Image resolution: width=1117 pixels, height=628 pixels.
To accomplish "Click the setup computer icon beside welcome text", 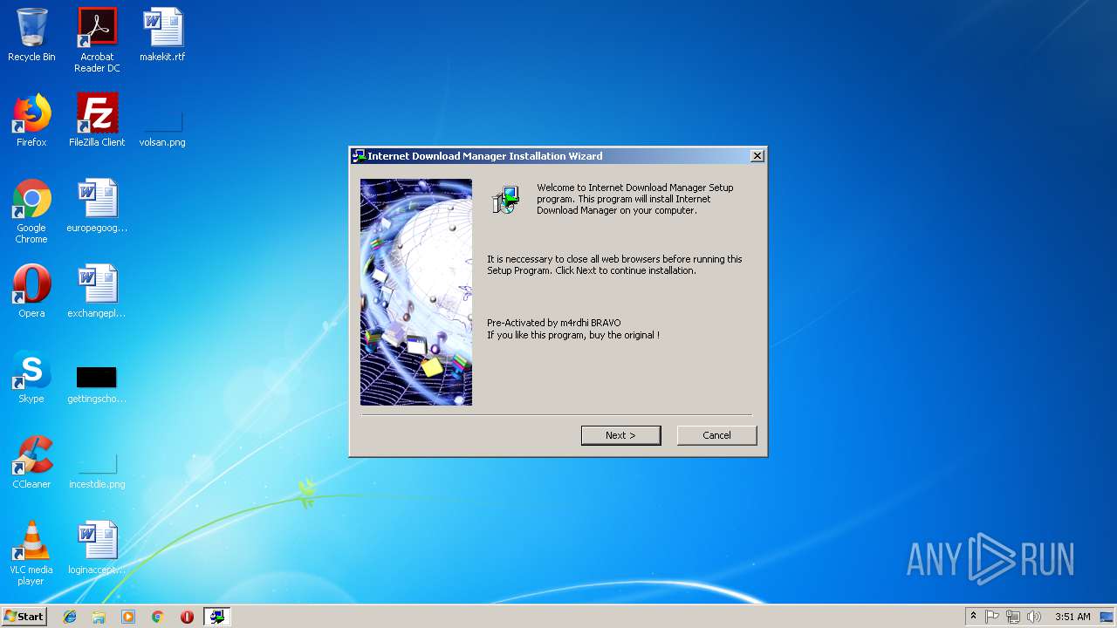I will (506, 200).
